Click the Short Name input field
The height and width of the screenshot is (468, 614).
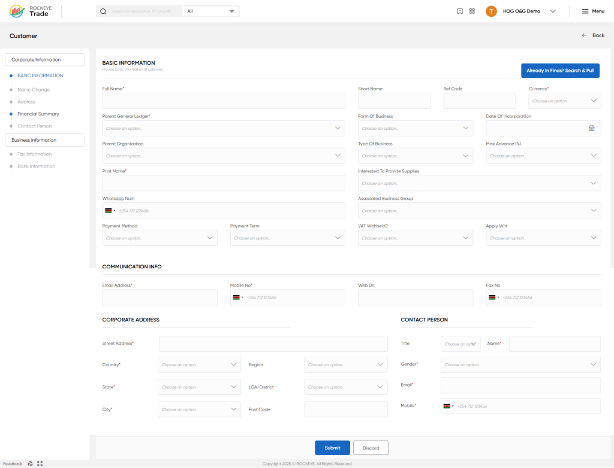[x=395, y=101]
